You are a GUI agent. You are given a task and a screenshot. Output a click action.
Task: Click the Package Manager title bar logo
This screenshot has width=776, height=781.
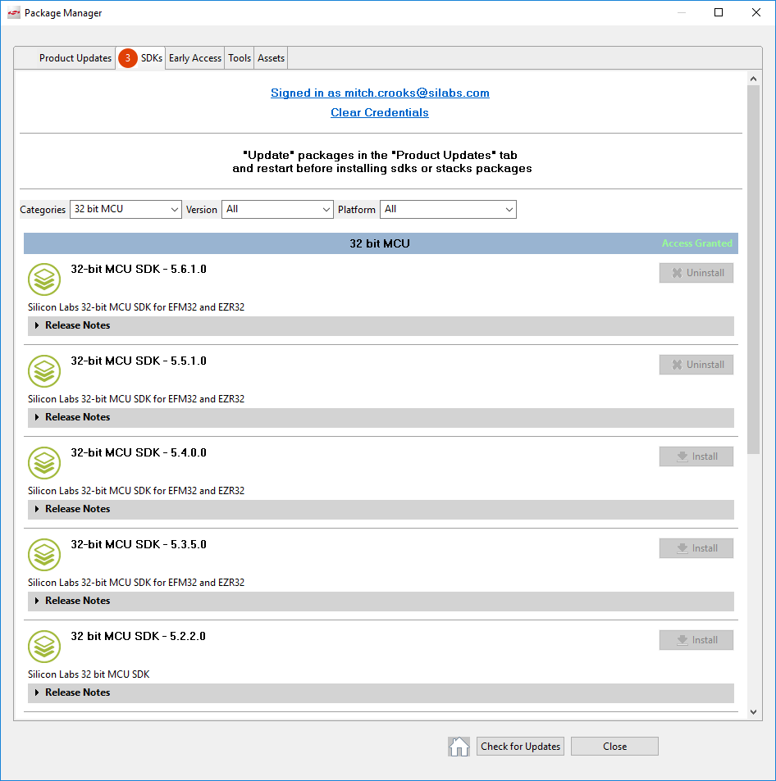(13, 13)
